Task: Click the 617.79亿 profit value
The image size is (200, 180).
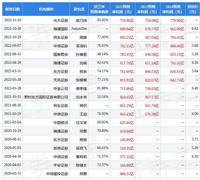Action: tap(127, 63)
